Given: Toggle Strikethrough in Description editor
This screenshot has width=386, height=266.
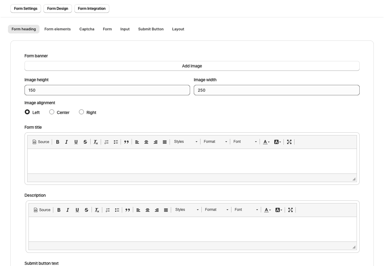Looking at the screenshot, I should 87,210.
